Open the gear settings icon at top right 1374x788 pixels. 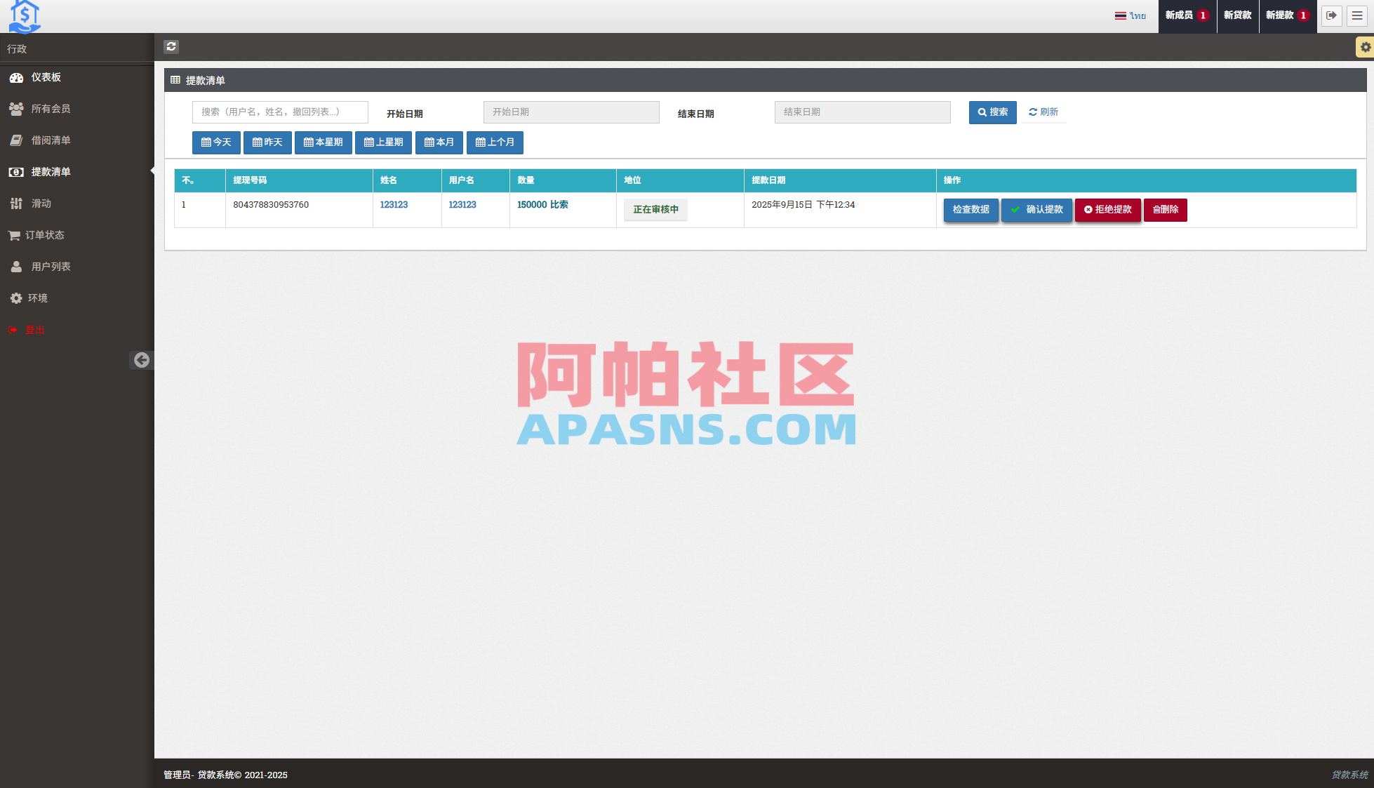point(1365,47)
